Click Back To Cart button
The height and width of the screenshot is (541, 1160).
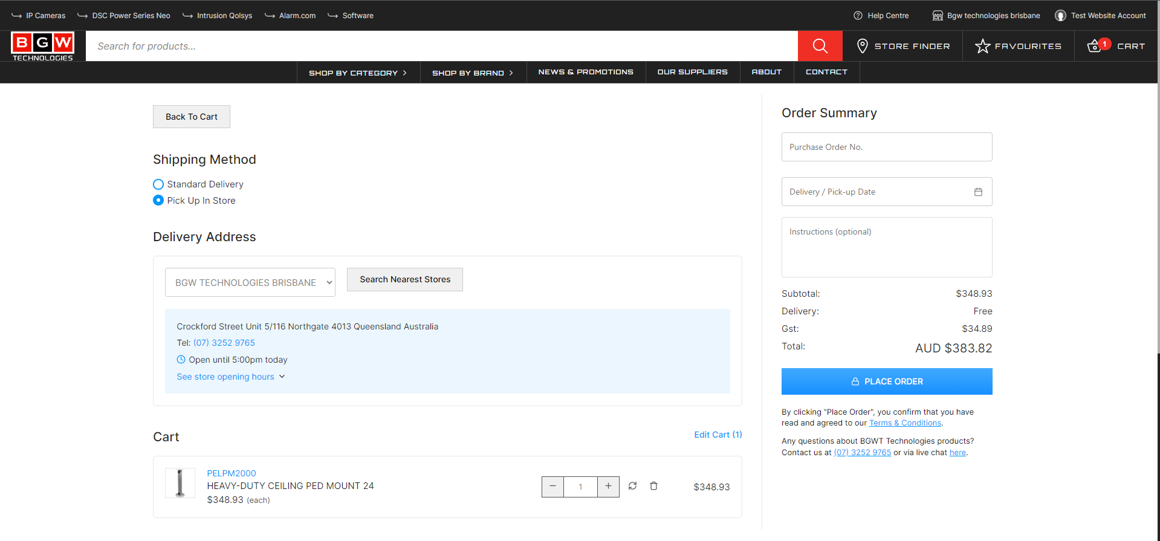[192, 117]
